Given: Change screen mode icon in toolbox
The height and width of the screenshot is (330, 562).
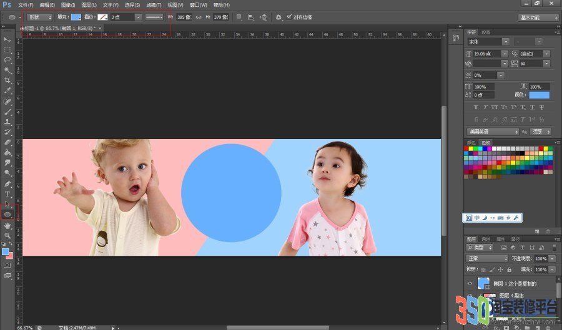Looking at the screenshot, I should coord(7,276).
